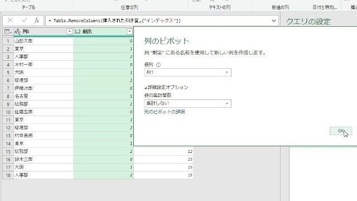
Task: Select row number 10 header
Action: pyautogui.click(x=8, y=112)
